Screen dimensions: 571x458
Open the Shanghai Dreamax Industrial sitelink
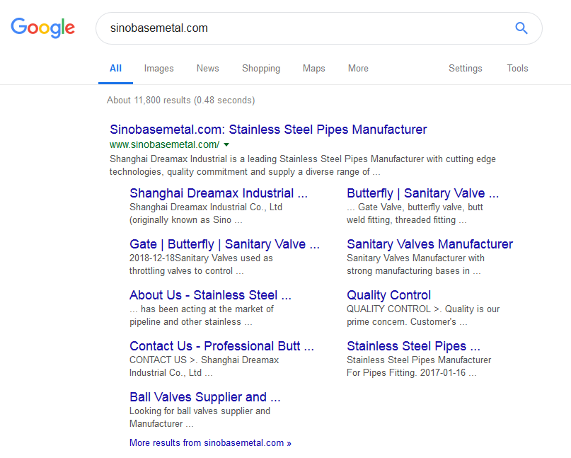click(x=219, y=193)
